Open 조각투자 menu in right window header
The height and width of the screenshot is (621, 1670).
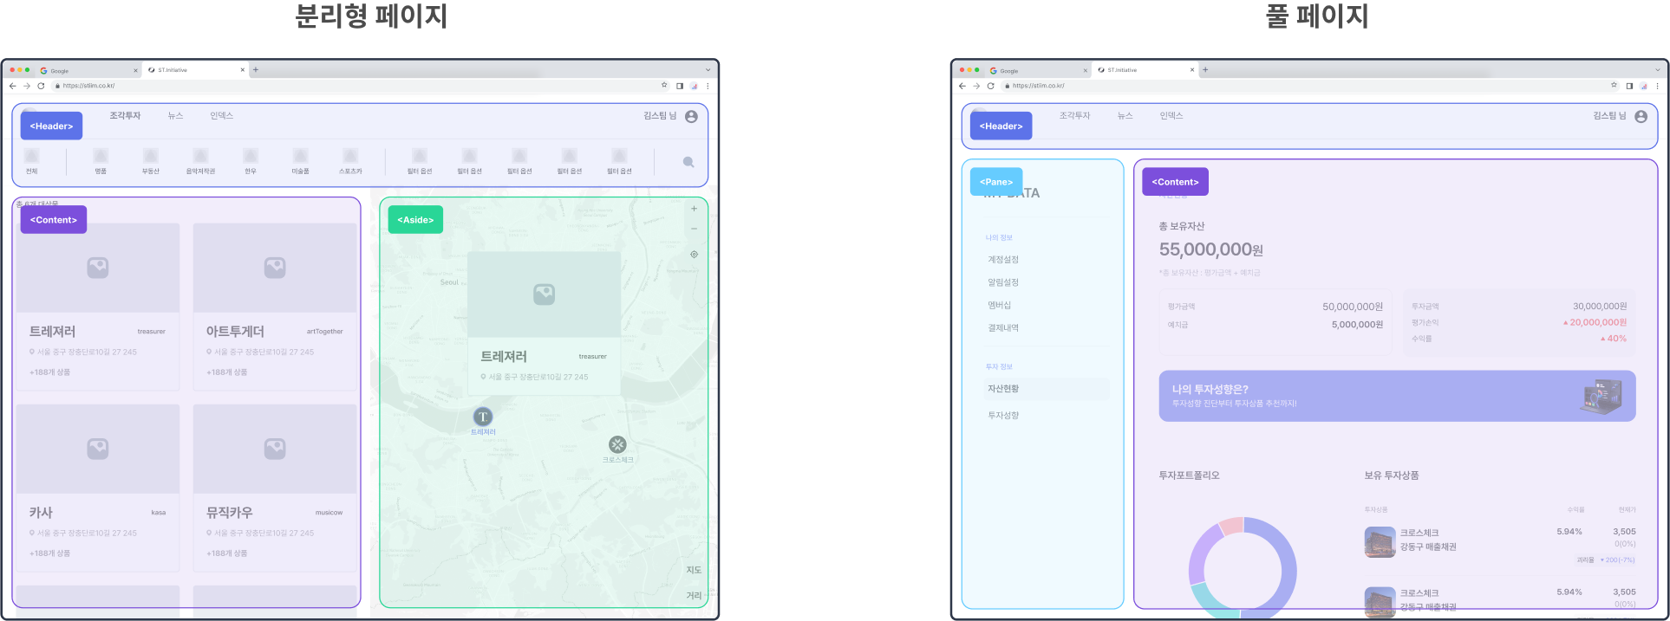click(1074, 116)
